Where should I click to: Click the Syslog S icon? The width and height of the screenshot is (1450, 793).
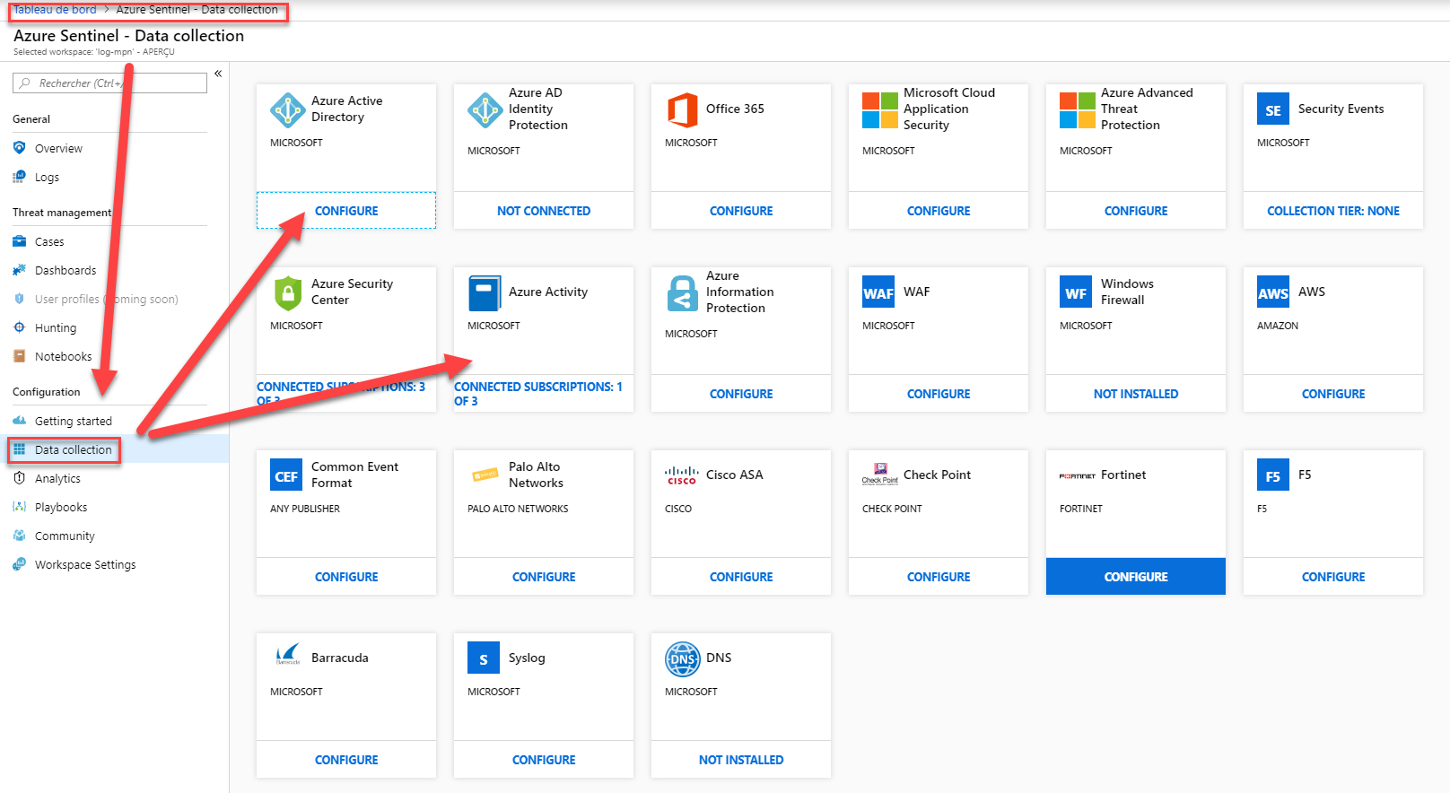pos(484,658)
